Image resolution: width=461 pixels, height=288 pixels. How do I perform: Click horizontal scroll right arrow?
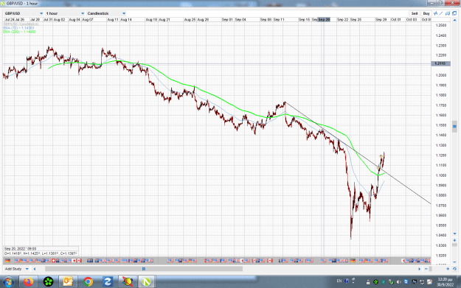419,269
